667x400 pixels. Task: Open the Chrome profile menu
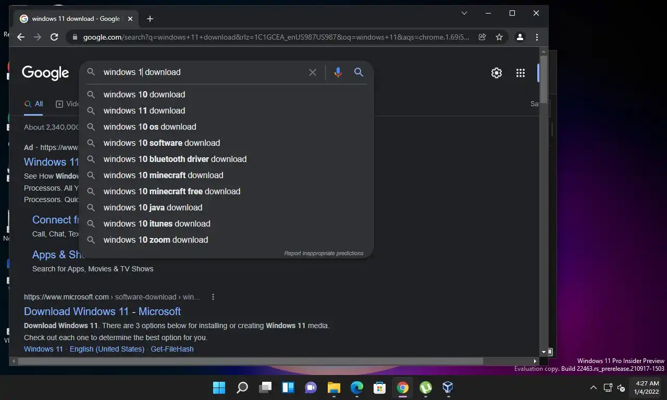520,37
